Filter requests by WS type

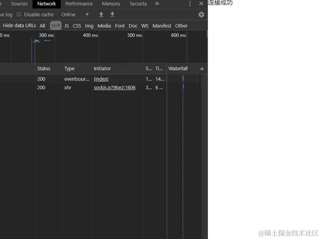pos(145,26)
